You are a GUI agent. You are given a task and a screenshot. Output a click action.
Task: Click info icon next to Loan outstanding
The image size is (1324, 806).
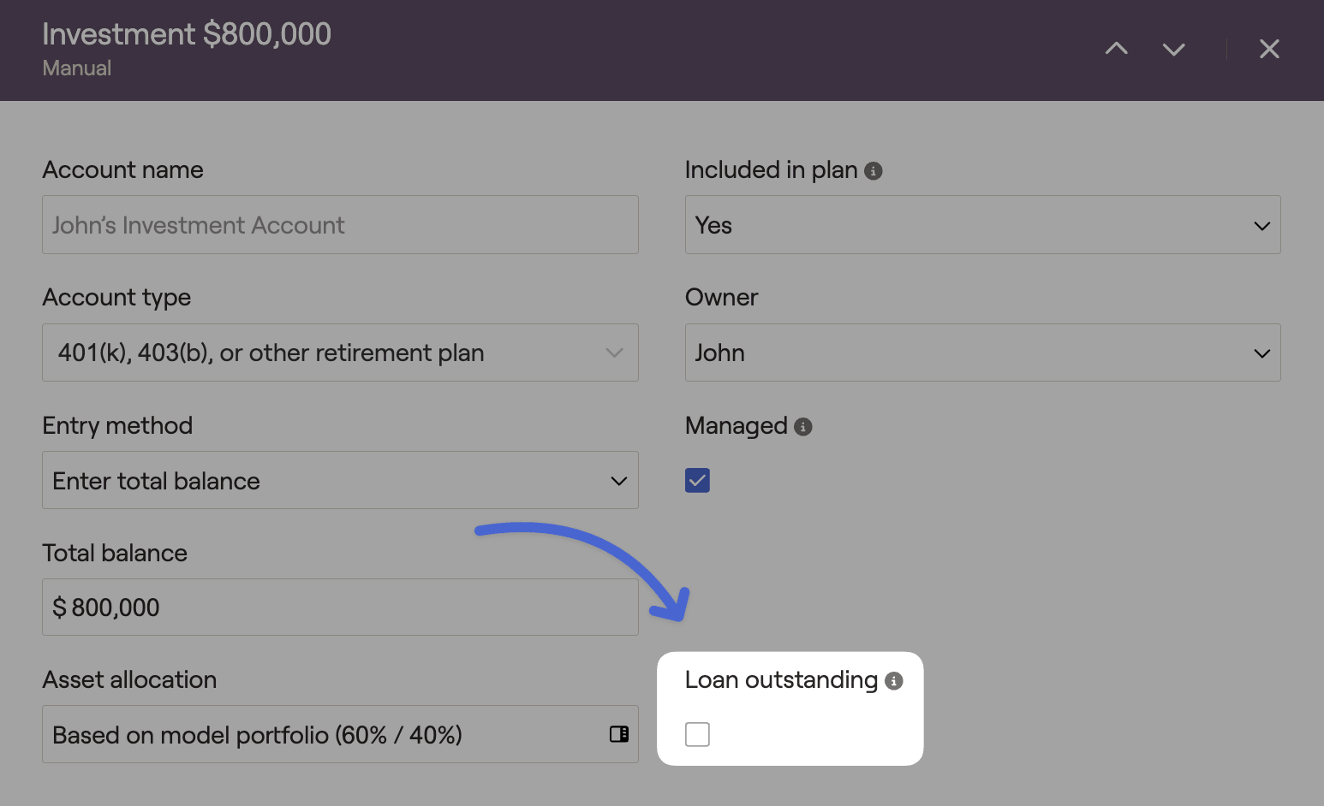coord(893,681)
